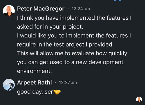
Task: Click the word "evaluate" in the message
Action: tap(83, 53)
